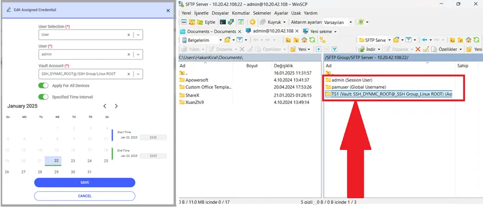This screenshot has height=207, width=483.
Task: Go to previous month in calendar
Action: 105,106
